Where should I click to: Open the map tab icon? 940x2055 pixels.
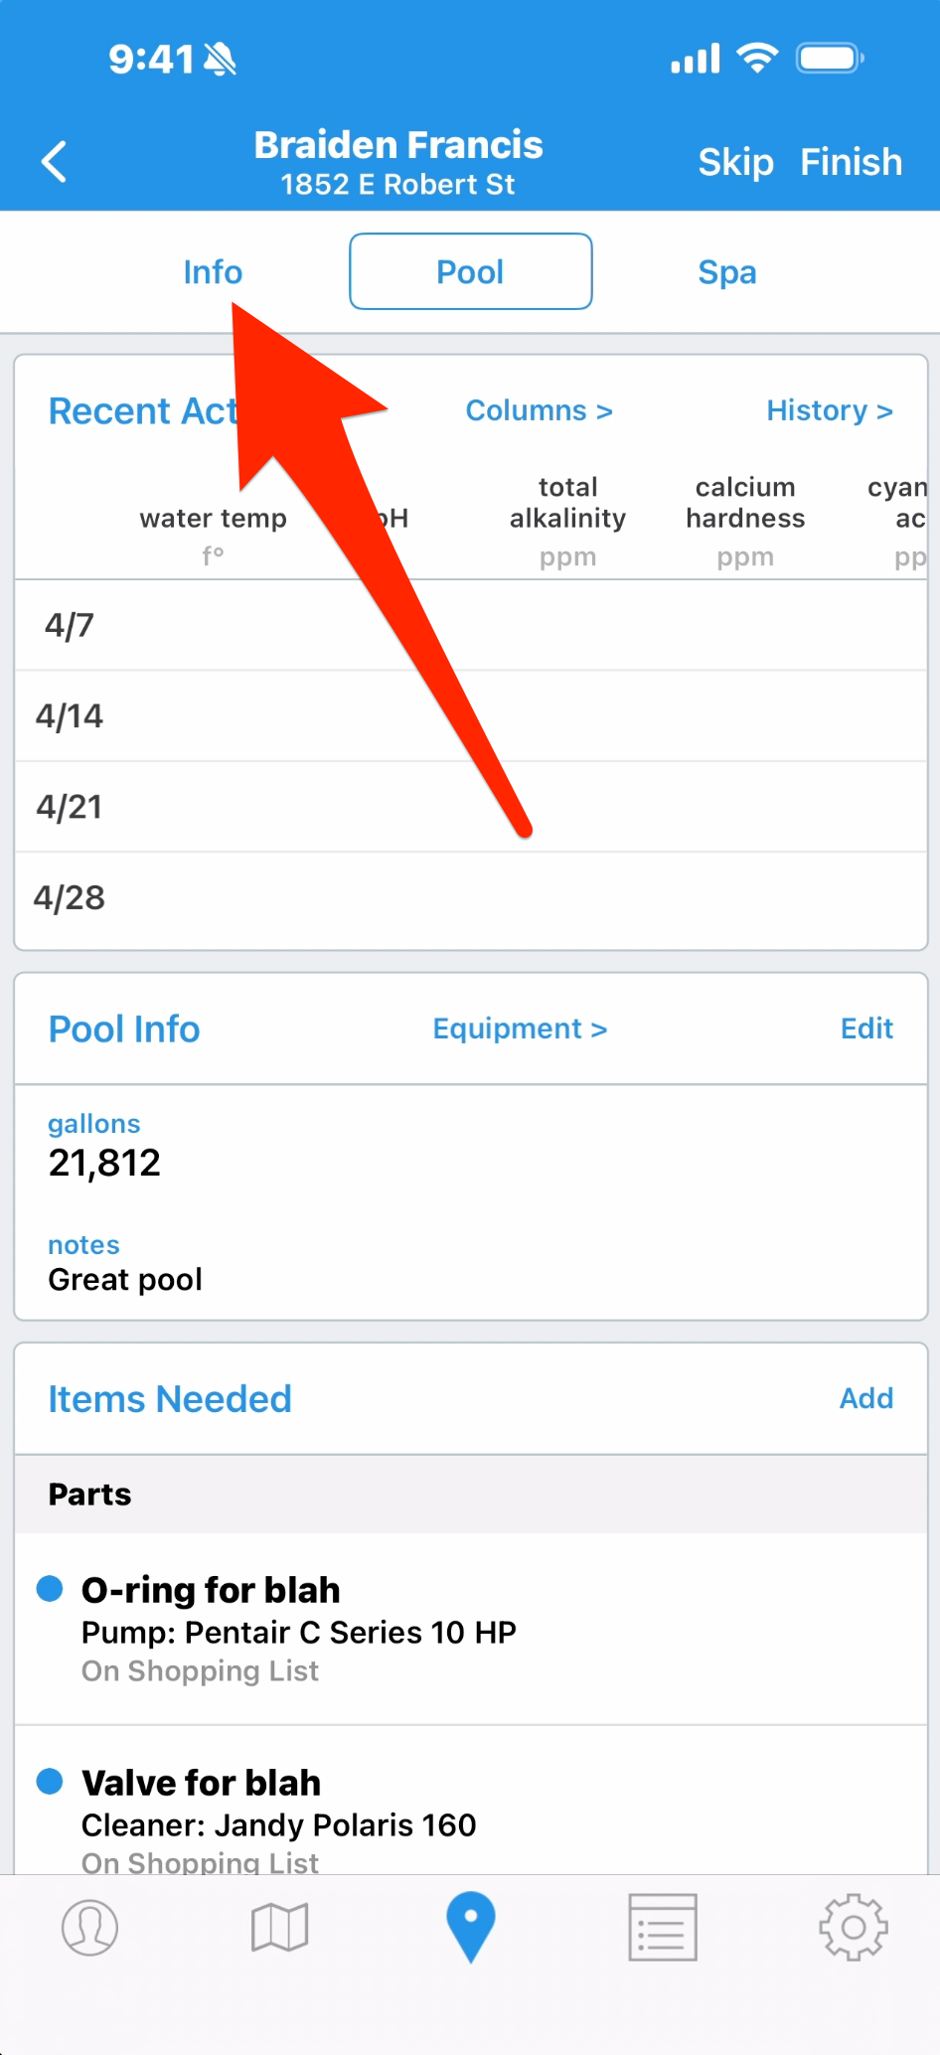click(280, 1927)
